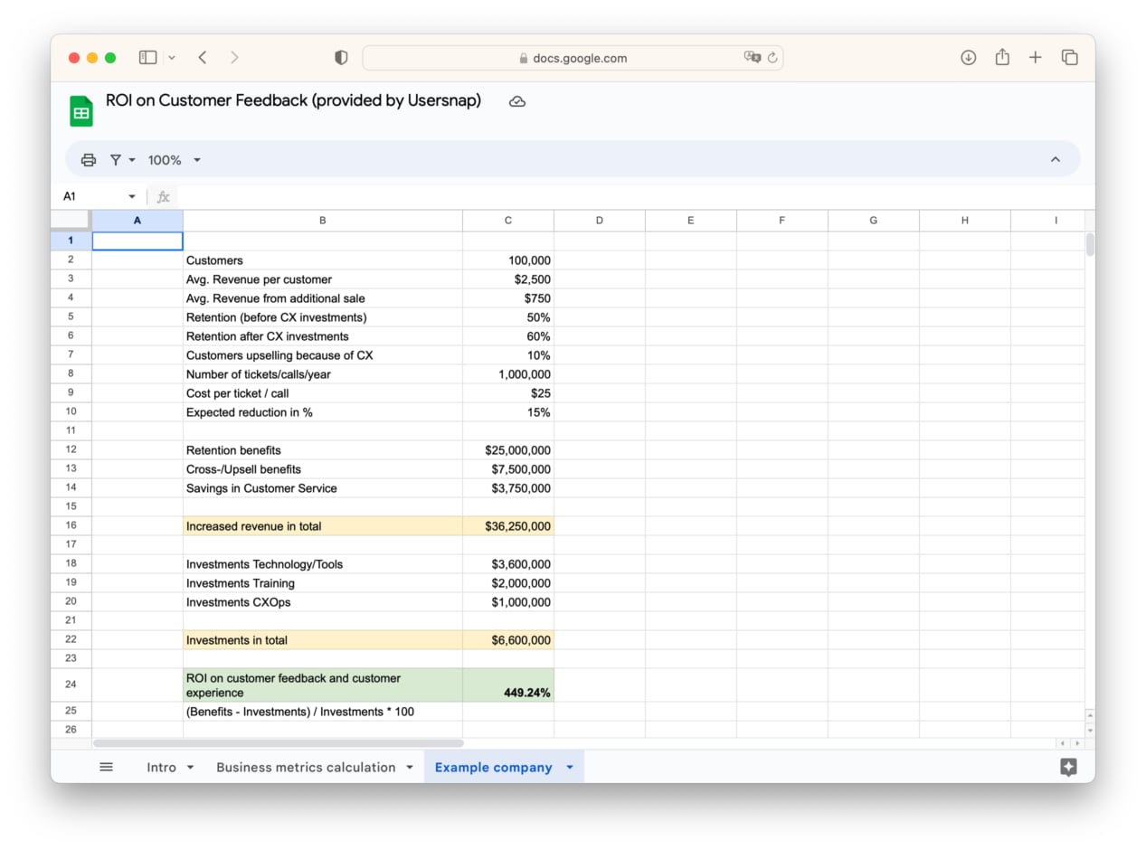Select the Business metrics calculation tab

pos(306,767)
